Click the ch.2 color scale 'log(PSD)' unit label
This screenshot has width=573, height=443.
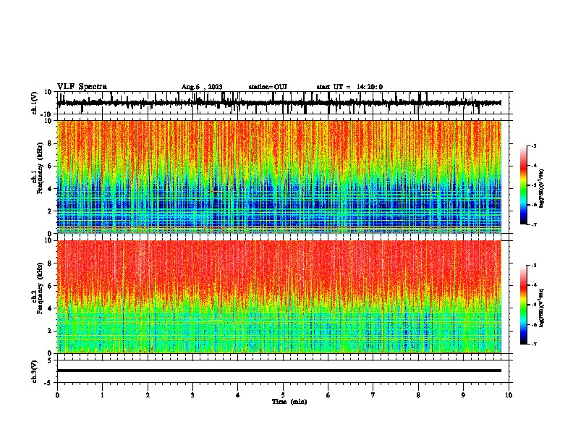tap(541, 308)
